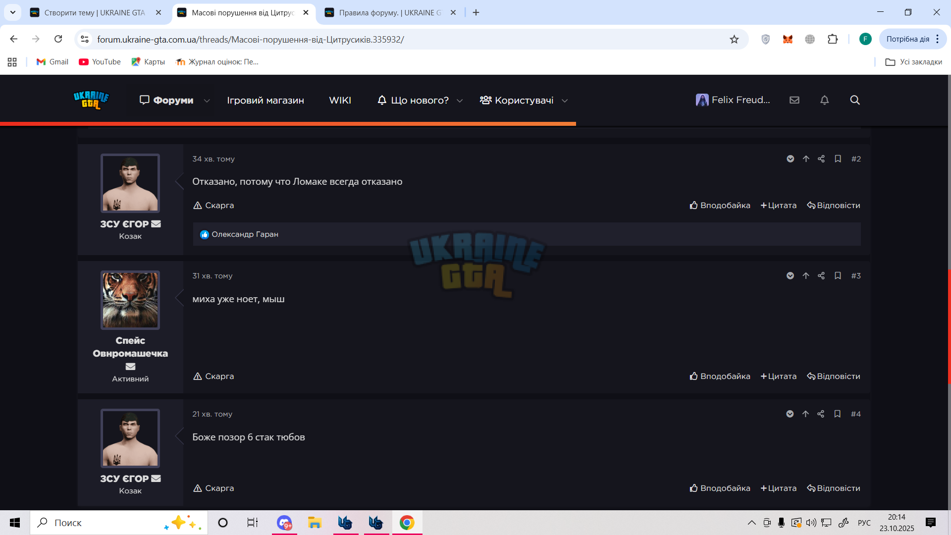Open conversation envelope under Спейс Овнромашечка

[130, 367]
